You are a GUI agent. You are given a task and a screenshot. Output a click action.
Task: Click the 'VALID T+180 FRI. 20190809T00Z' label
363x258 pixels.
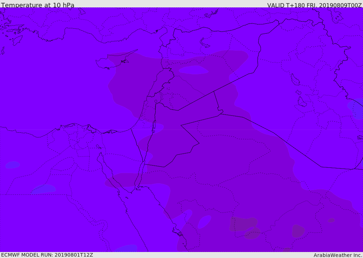click(x=314, y=5)
